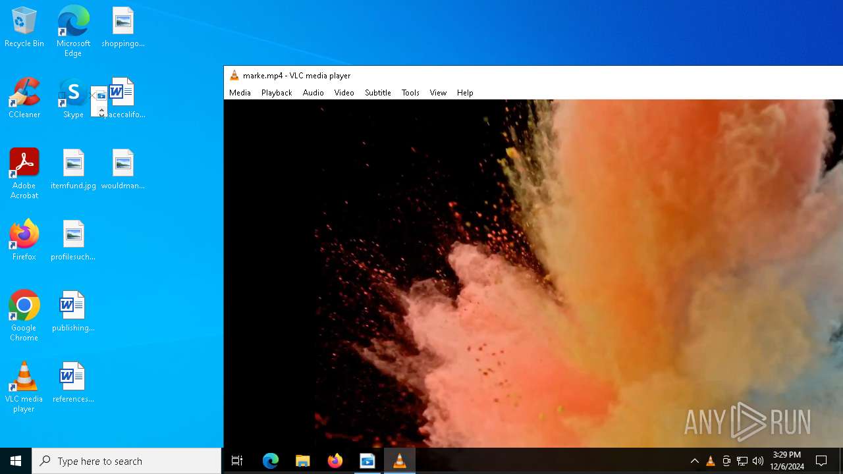Select the Firefox desktop shortcut
This screenshot has height=474, width=843.
(24, 241)
